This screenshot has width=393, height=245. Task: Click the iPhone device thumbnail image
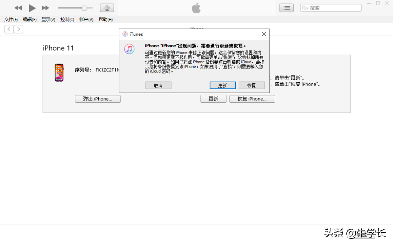[x=59, y=72]
